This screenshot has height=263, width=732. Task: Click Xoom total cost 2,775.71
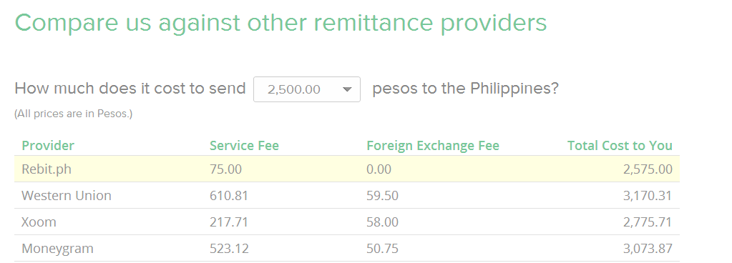[648, 222]
